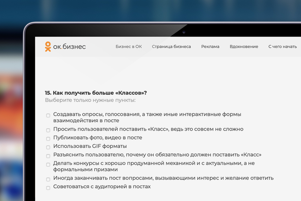301x201 pixels.
Task: Select the Делать конкурсы option checkbox
Action: click(x=48, y=164)
